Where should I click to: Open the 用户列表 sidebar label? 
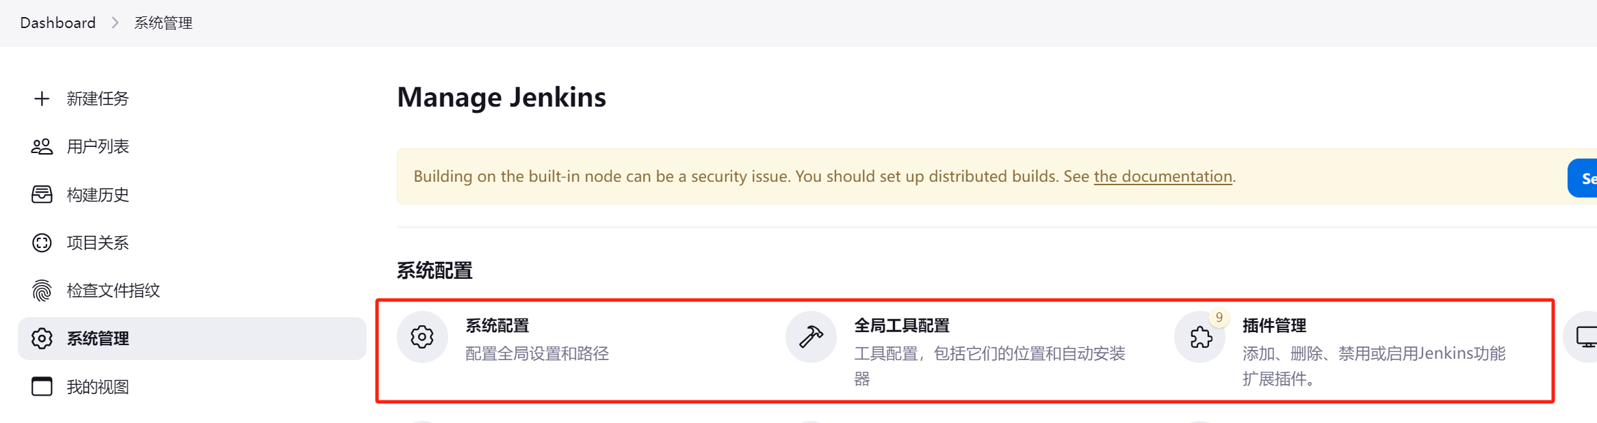point(98,146)
